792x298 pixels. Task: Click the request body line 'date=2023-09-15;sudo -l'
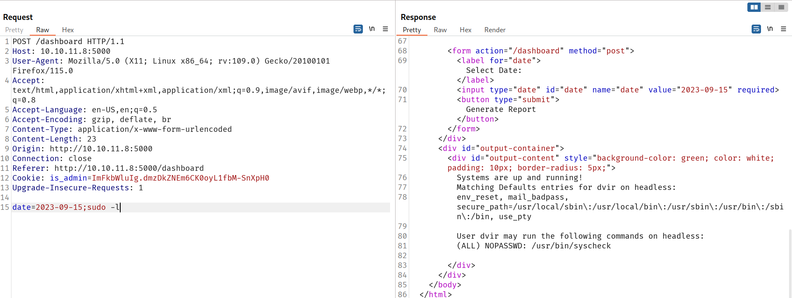tap(66, 207)
